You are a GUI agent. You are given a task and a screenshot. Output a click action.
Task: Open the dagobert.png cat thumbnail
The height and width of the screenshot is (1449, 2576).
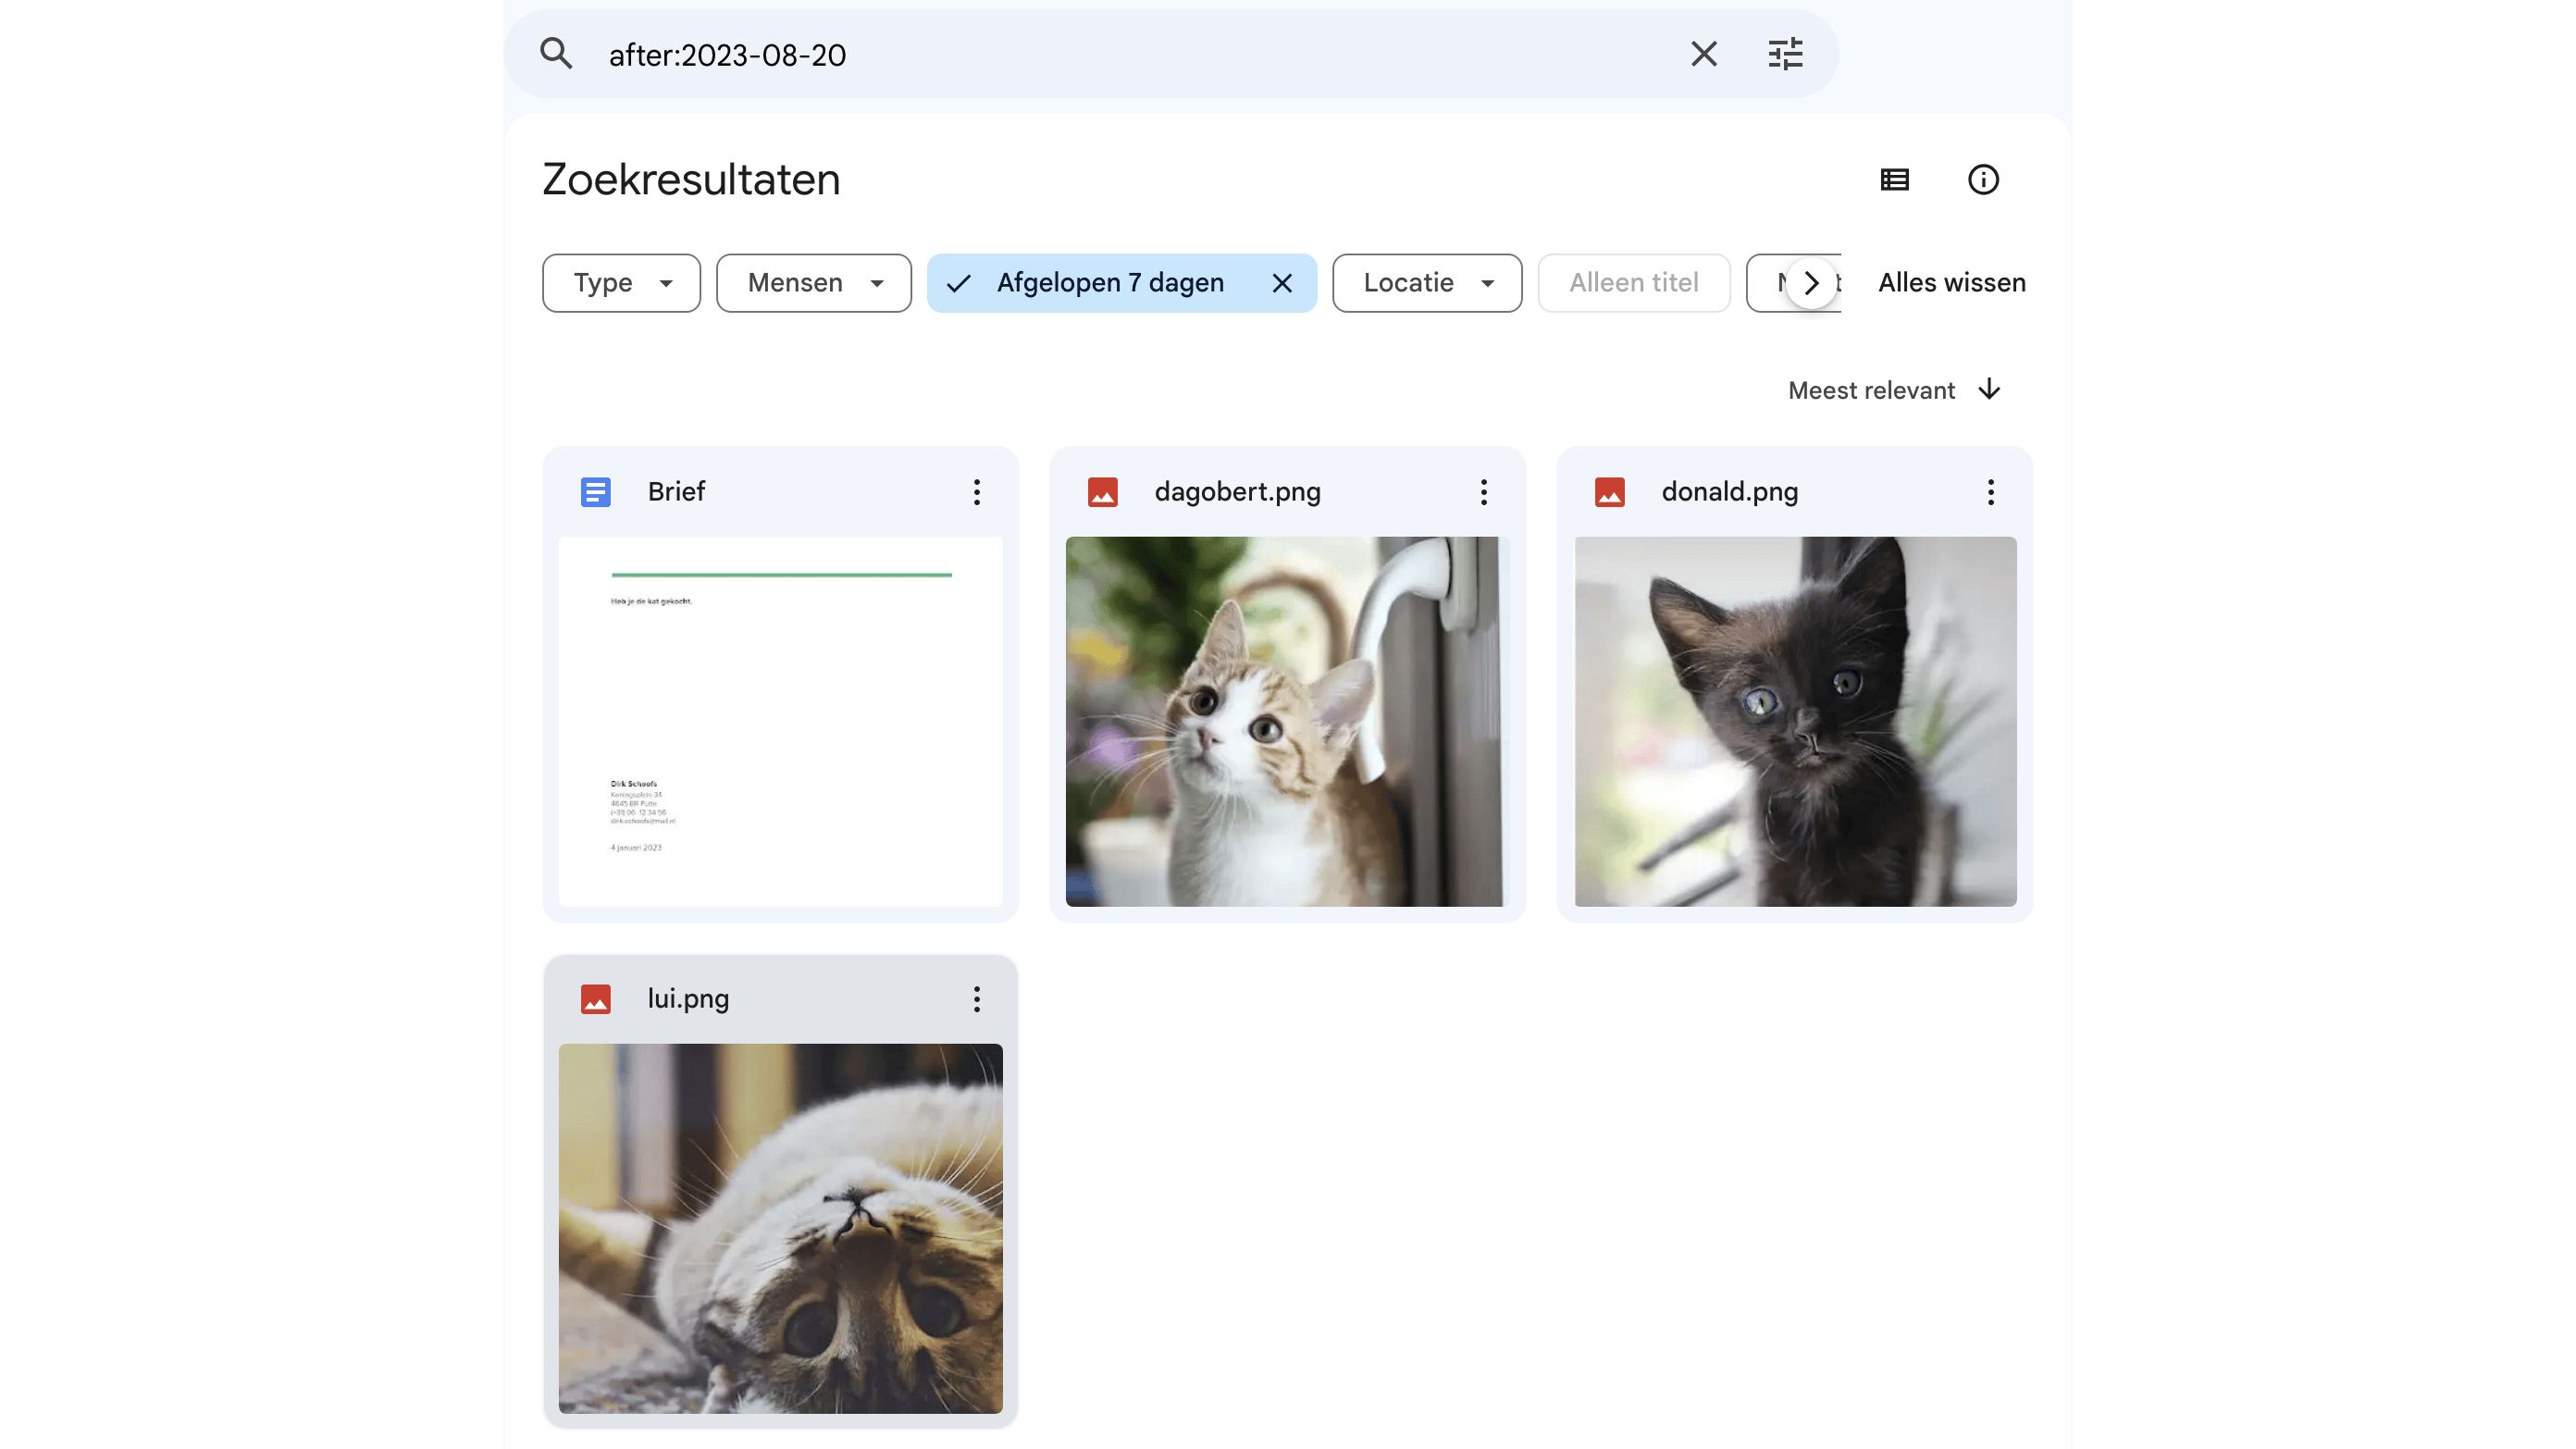pyautogui.click(x=1286, y=721)
